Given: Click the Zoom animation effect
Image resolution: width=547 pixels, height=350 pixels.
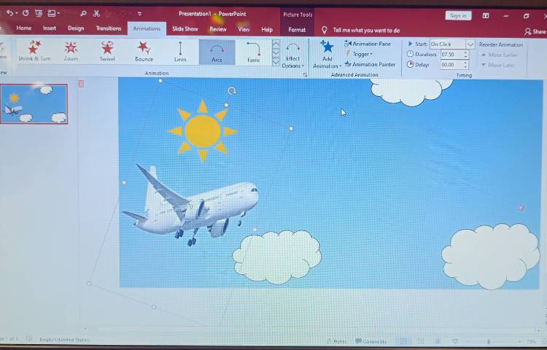Looking at the screenshot, I should click(x=71, y=51).
